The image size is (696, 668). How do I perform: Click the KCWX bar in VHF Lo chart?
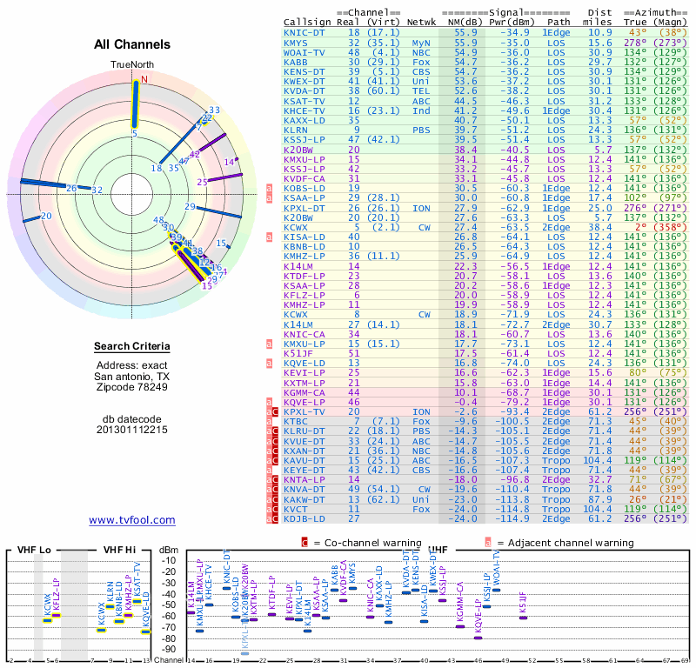tap(49, 619)
